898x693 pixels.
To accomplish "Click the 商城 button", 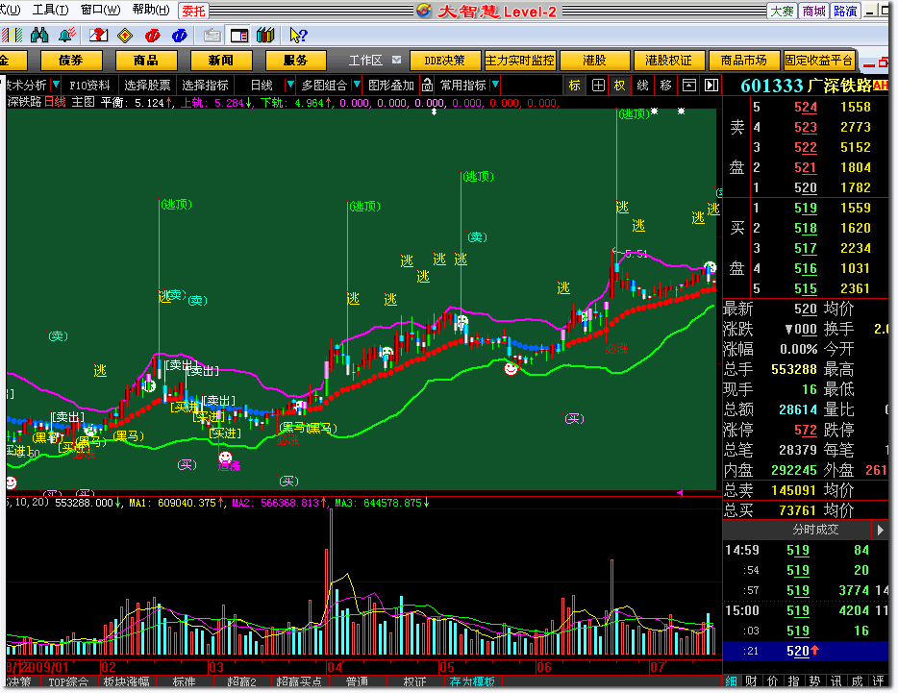I will [813, 11].
